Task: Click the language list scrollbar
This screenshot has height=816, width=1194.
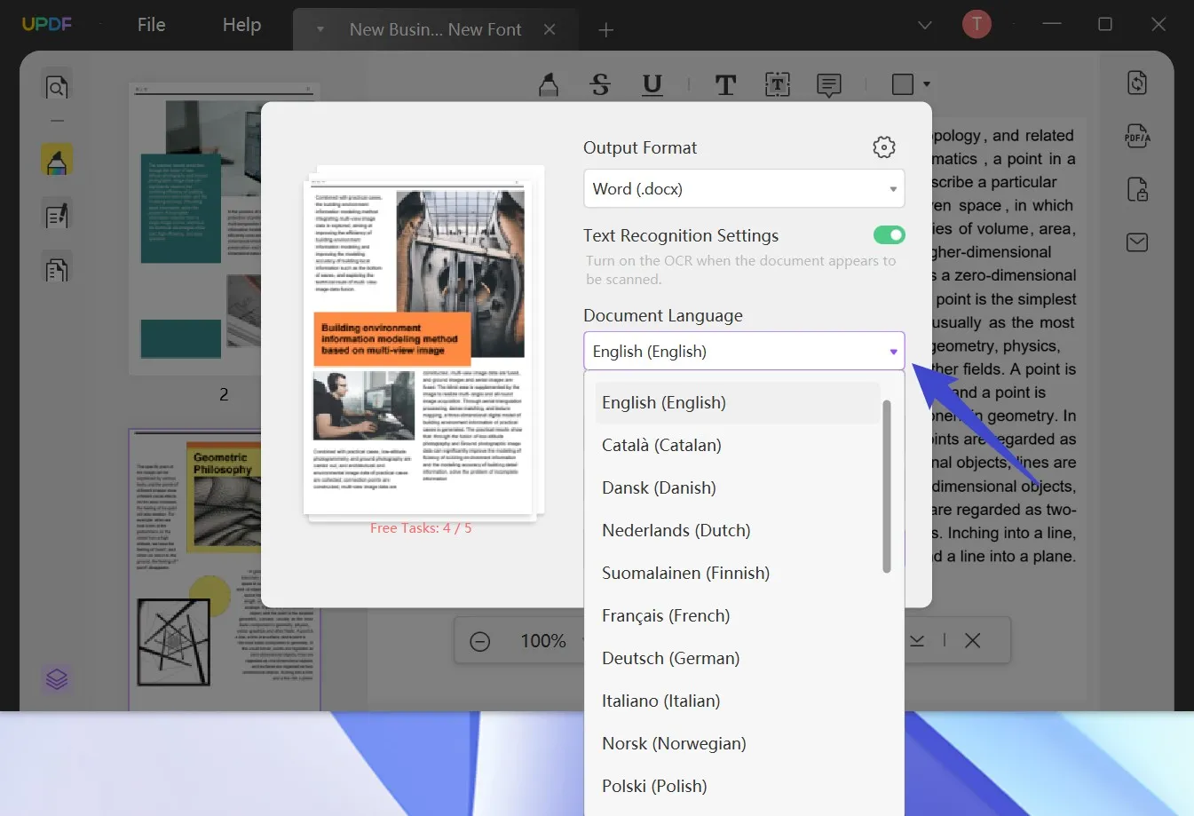Action: coord(886,486)
